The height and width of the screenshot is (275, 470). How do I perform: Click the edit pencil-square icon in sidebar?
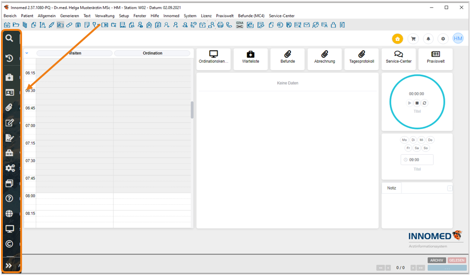click(x=9, y=123)
